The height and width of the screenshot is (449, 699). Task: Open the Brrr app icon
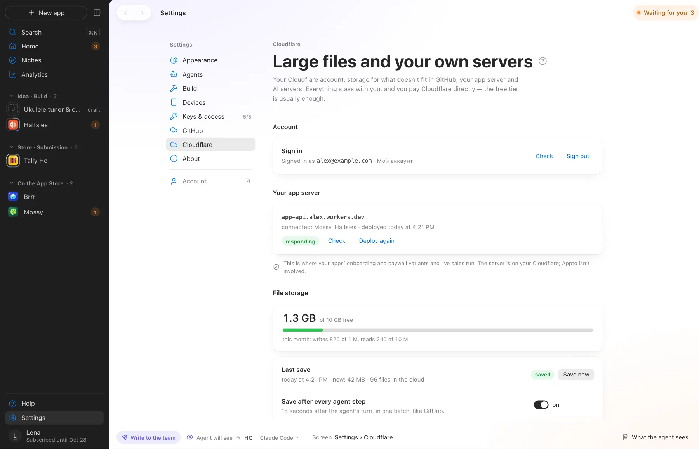coord(13,197)
